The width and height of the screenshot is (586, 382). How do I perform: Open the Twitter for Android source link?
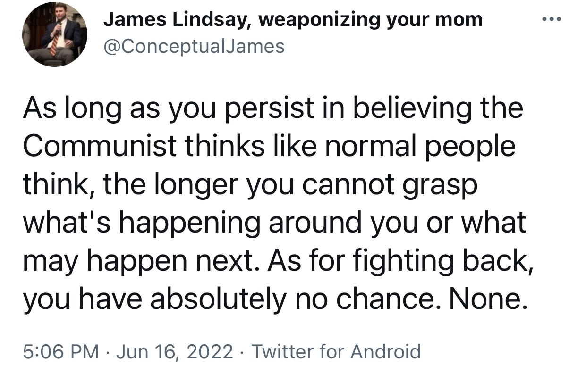335,351
